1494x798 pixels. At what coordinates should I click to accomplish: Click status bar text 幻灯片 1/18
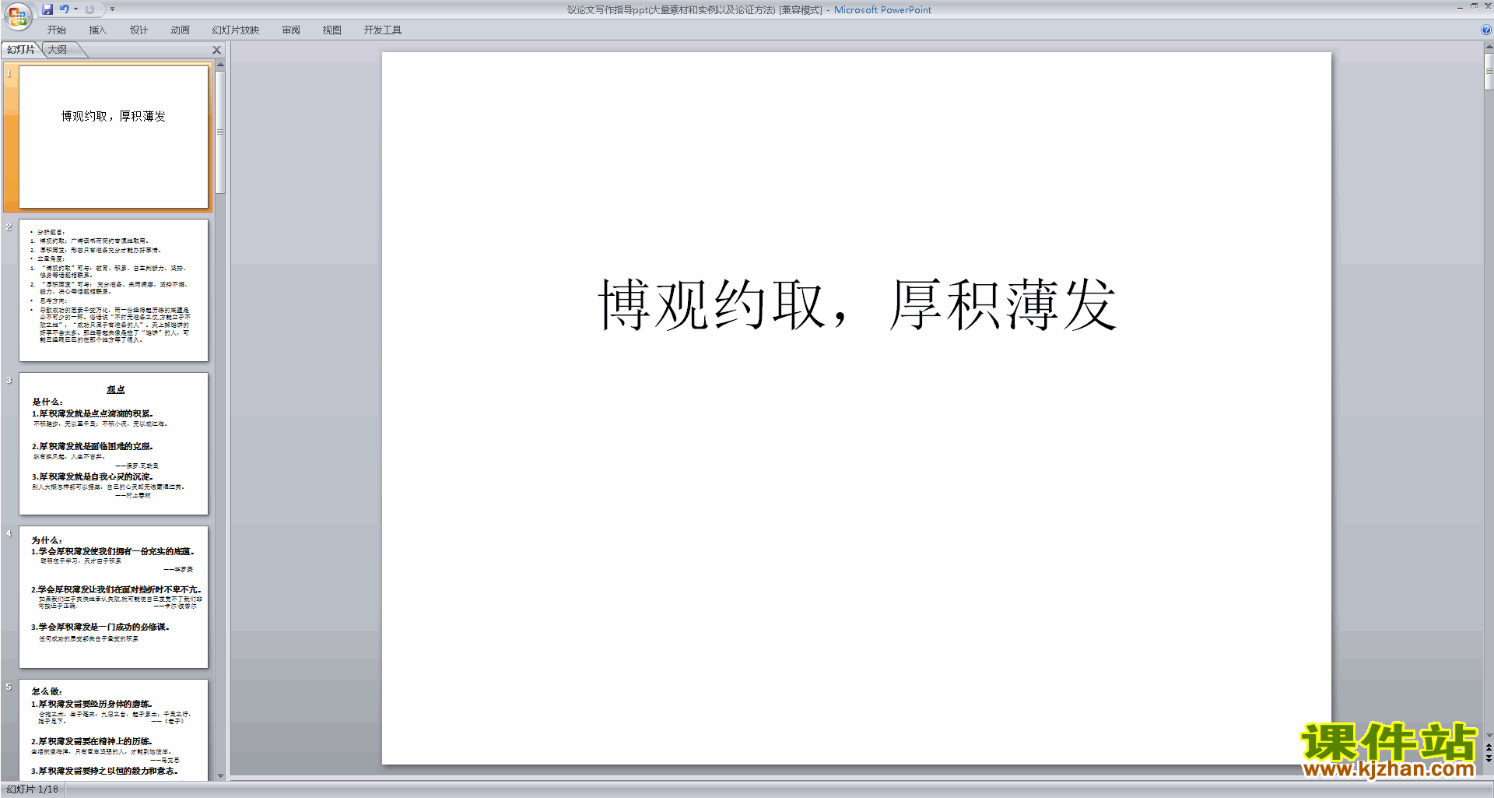point(32,789)
